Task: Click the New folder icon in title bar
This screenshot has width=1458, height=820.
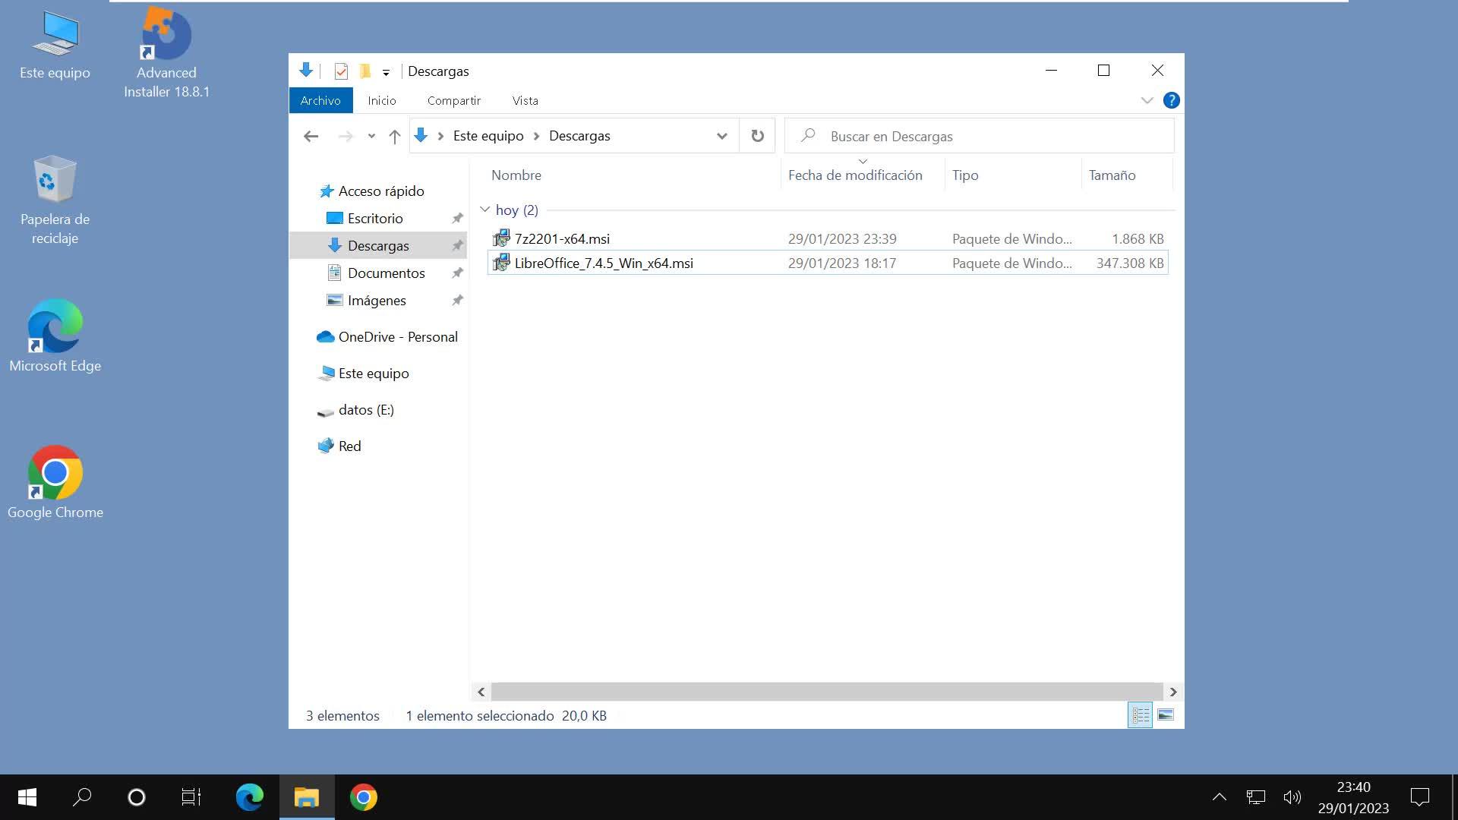Action: pos(365,71)
